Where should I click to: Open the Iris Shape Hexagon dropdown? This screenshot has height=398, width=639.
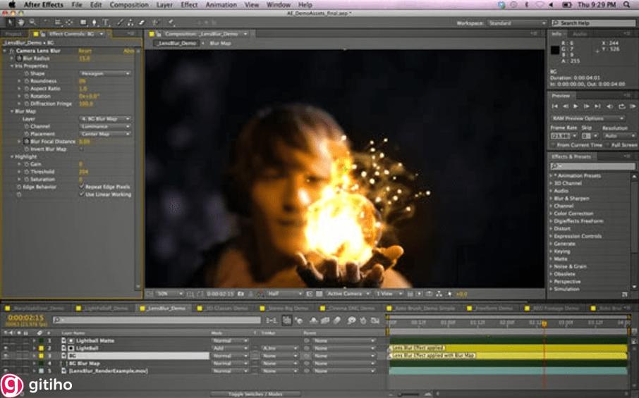click(x=104, y=73)
